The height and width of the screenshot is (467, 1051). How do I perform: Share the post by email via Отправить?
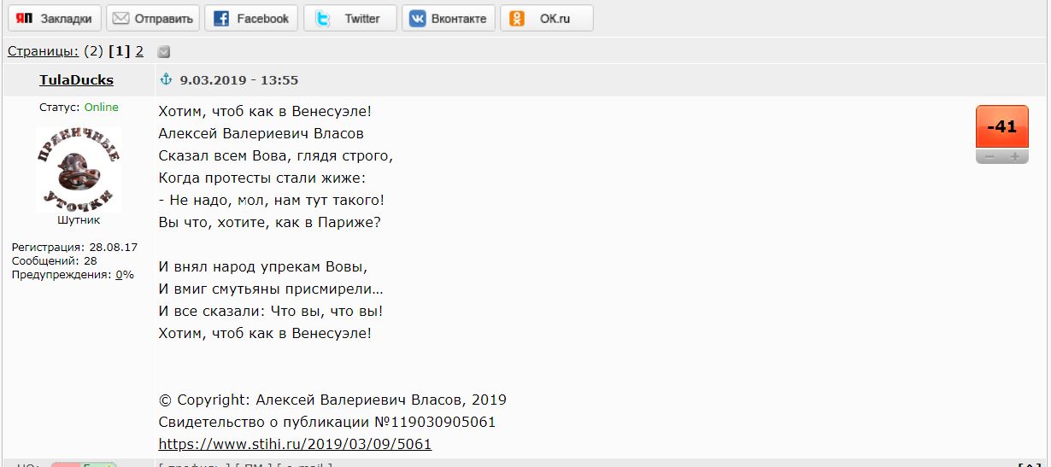click(154, 19)
